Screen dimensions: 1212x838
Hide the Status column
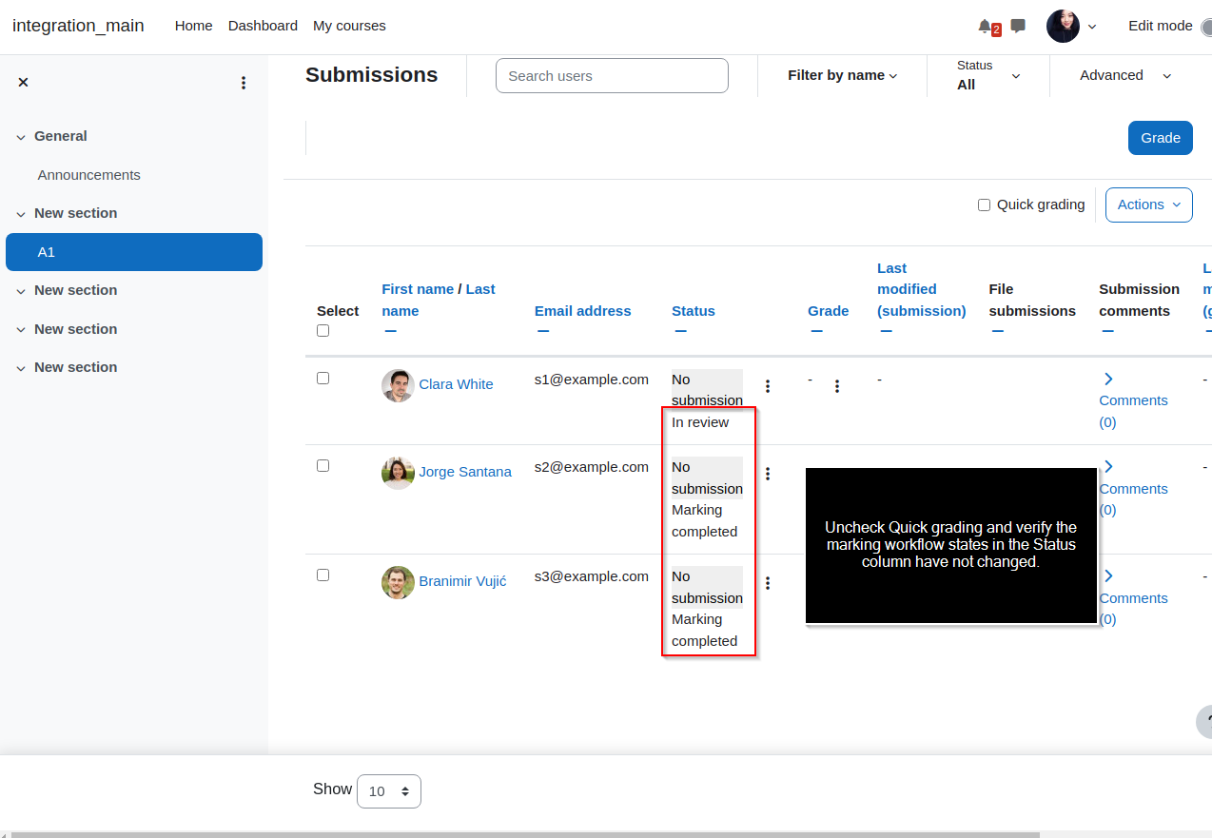point(680,331)
